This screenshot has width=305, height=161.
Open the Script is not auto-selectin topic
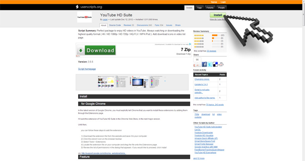point(202,91)
